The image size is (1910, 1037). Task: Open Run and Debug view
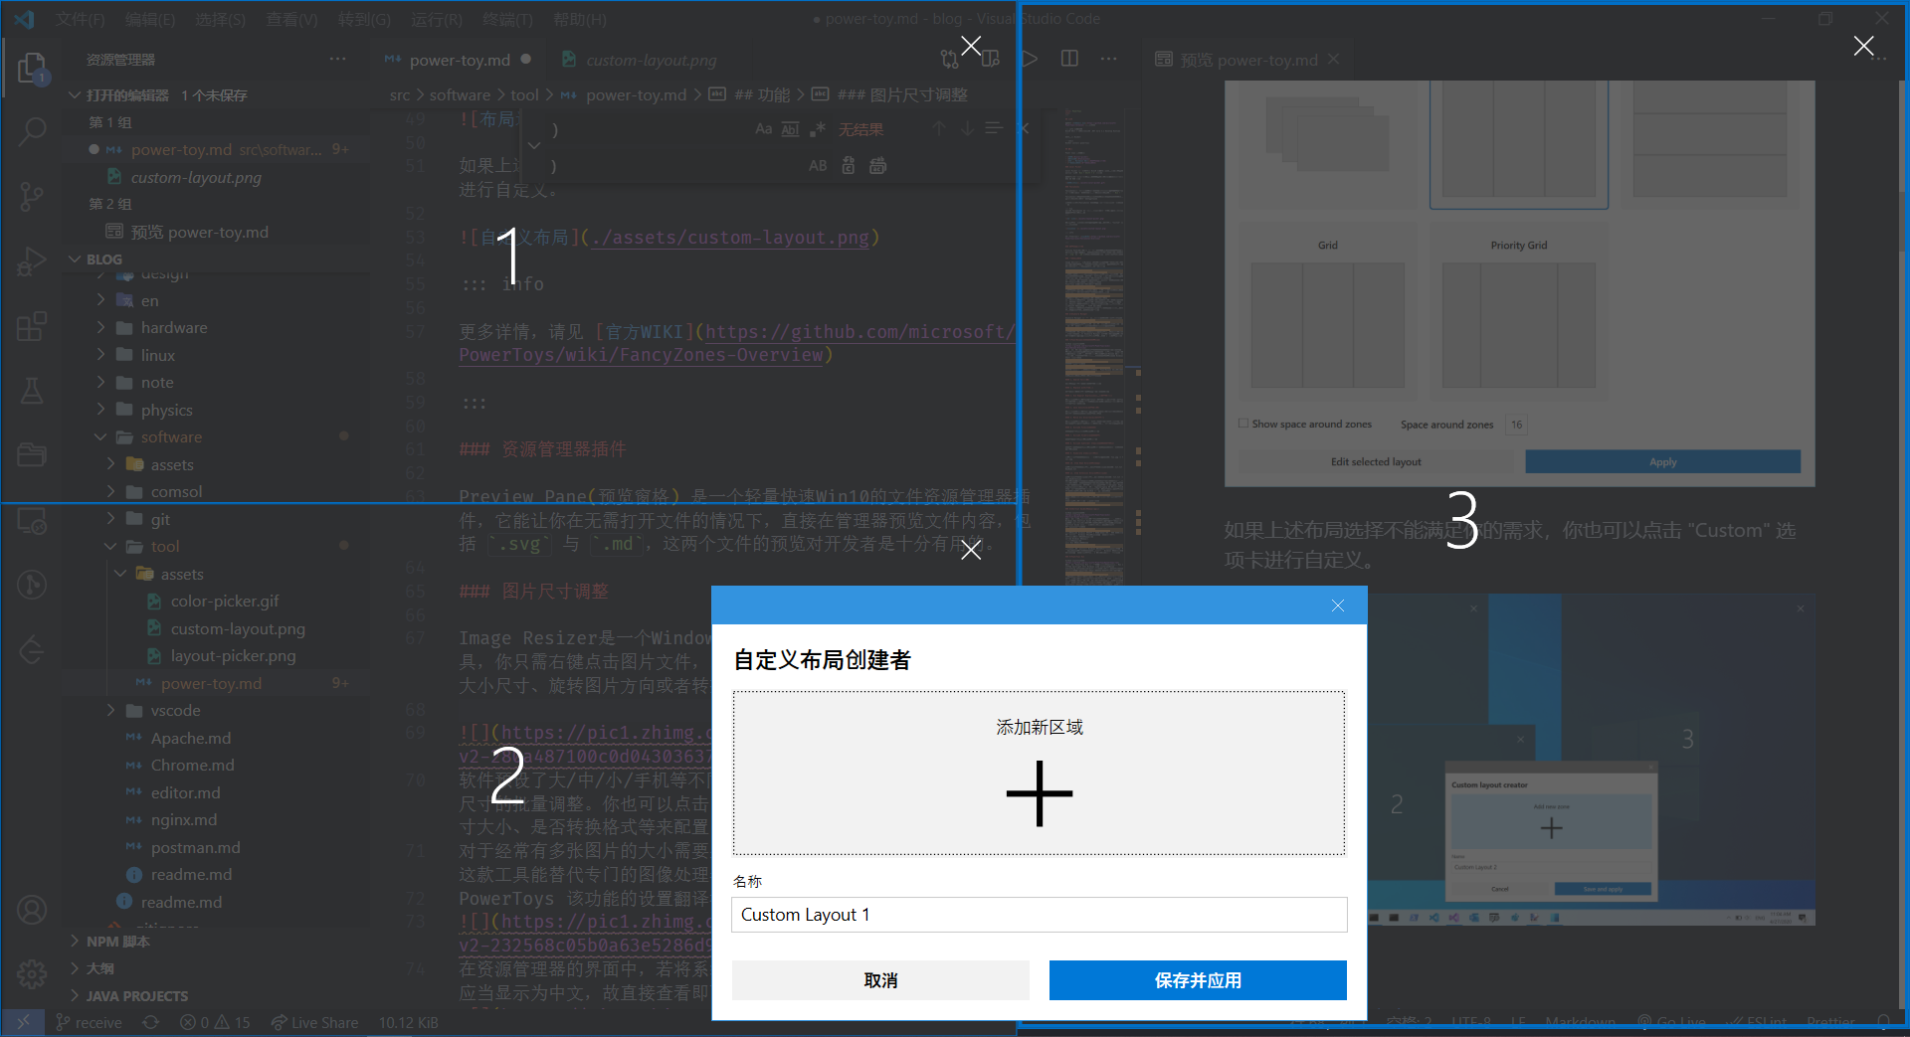(x=32, y=261)
